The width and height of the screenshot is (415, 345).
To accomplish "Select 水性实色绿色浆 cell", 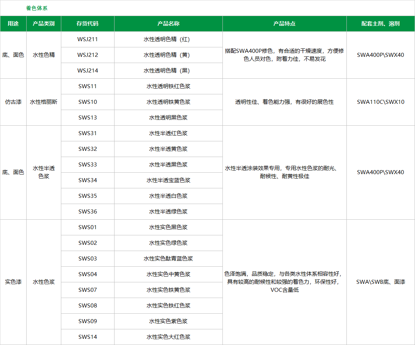I will pos(168,243).
